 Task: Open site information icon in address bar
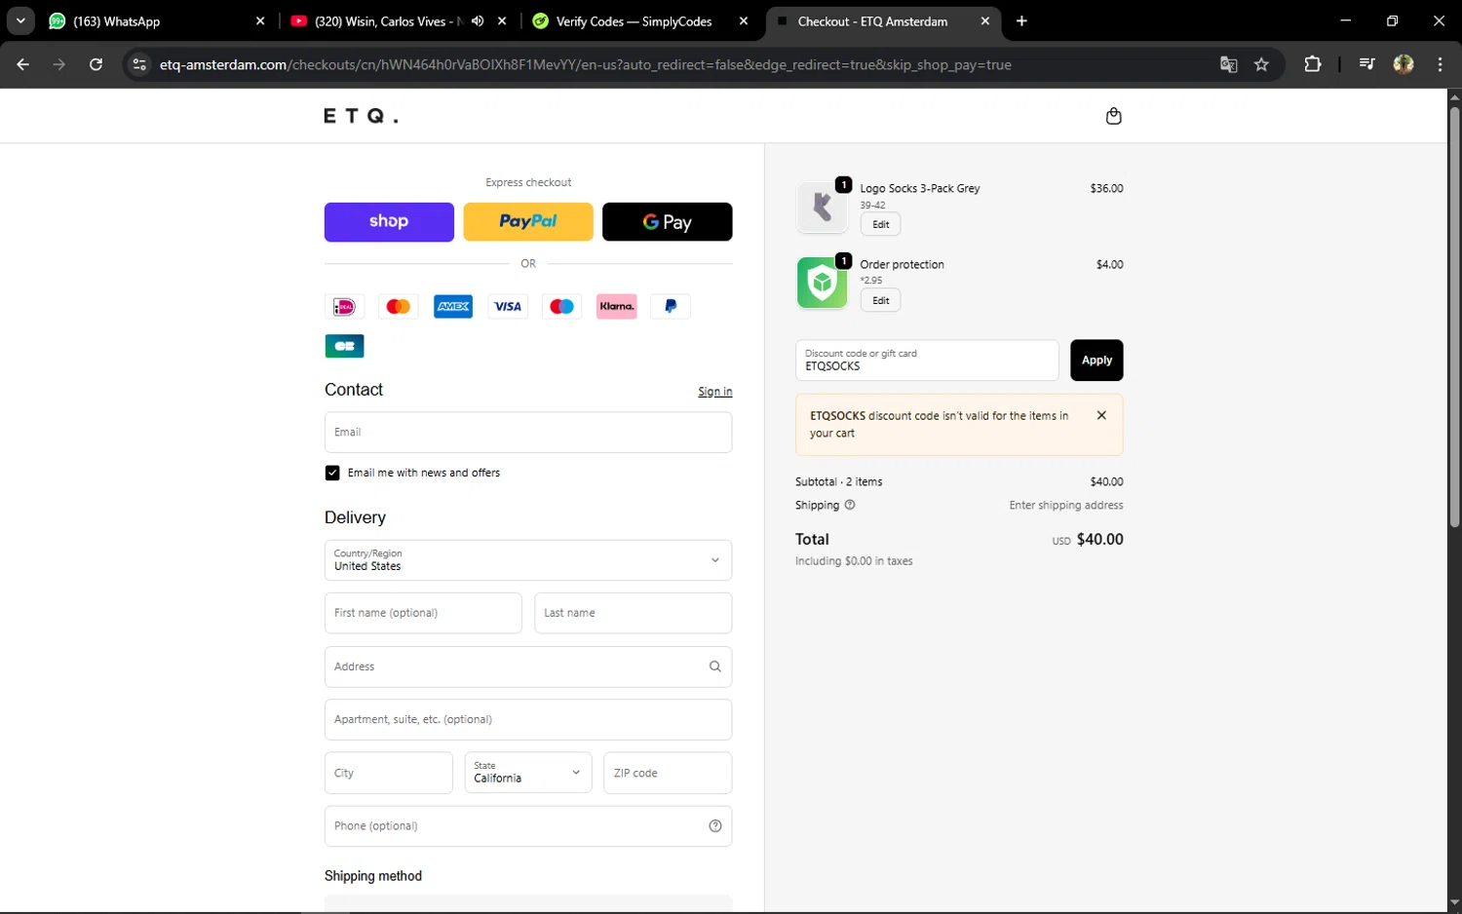[139, 64]
